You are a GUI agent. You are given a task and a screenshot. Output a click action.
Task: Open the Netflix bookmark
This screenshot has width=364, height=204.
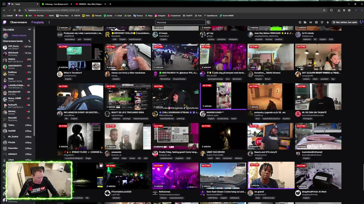[x=50, y=16]
